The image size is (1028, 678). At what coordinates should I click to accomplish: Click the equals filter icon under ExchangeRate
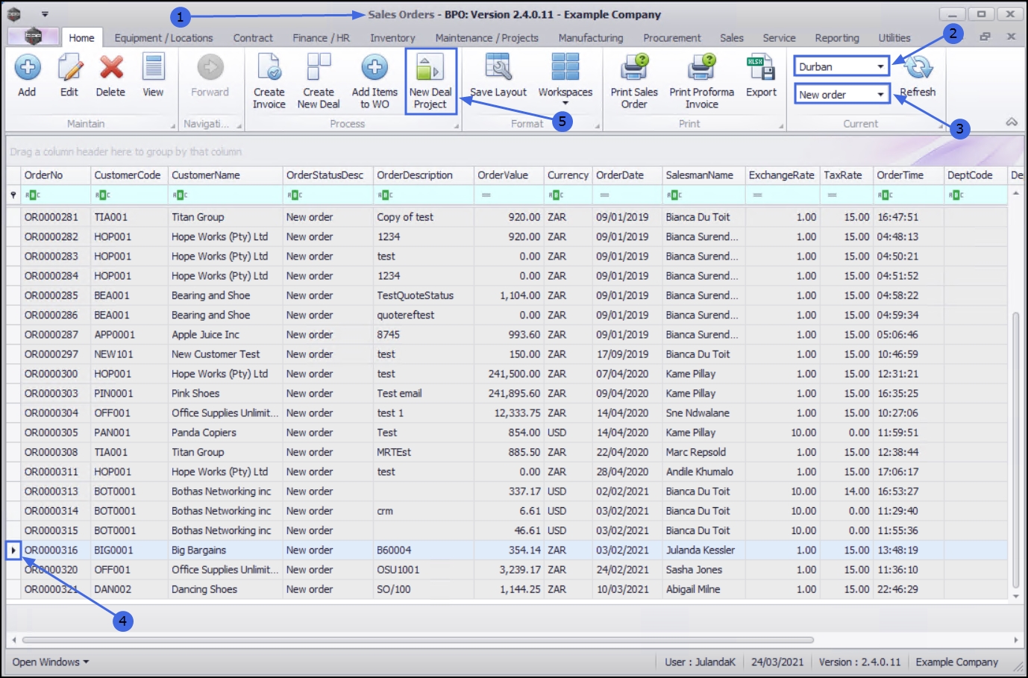[757, 195]
